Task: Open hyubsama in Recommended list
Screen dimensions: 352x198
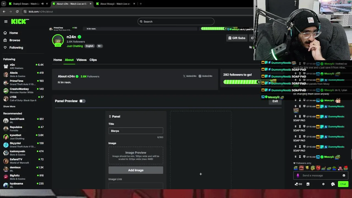Action: point(23,185)
